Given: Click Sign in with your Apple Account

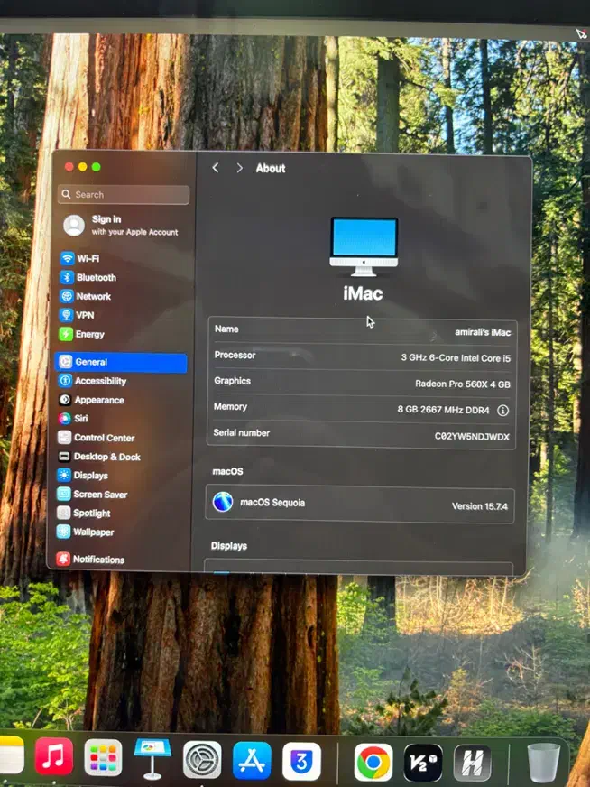Looking at the screenshot, I should (122, 226).
